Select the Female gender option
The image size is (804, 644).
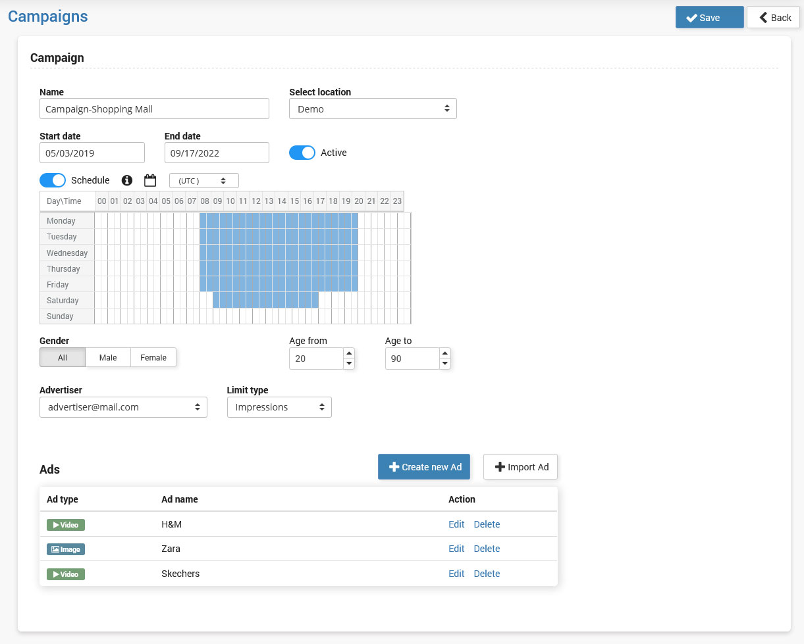click(153, 358)
